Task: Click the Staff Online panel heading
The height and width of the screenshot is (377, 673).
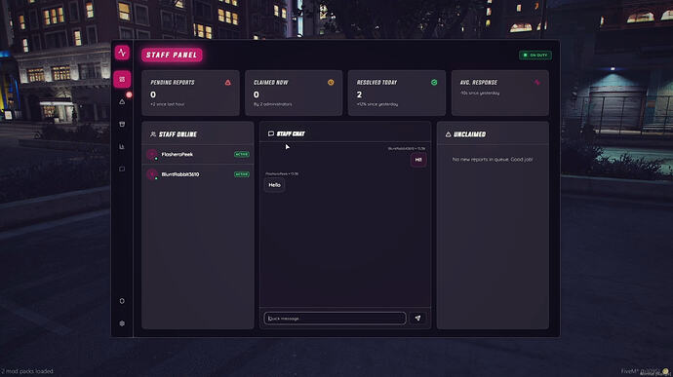Action: pyautogui.click(x=178, y=134)
